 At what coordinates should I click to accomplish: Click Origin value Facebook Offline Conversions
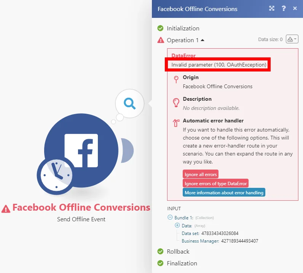217,86
